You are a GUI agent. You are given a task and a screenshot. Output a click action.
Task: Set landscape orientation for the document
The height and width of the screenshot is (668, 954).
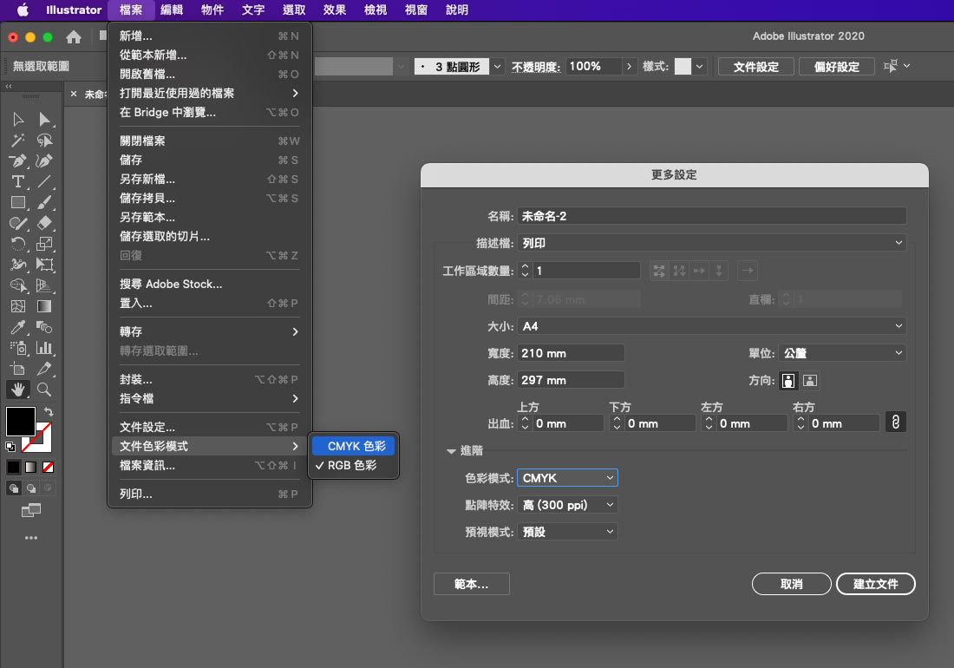pos(809,380)
